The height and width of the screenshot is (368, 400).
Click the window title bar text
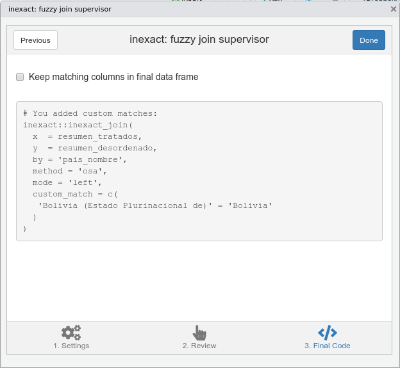[x=60, y=9]
